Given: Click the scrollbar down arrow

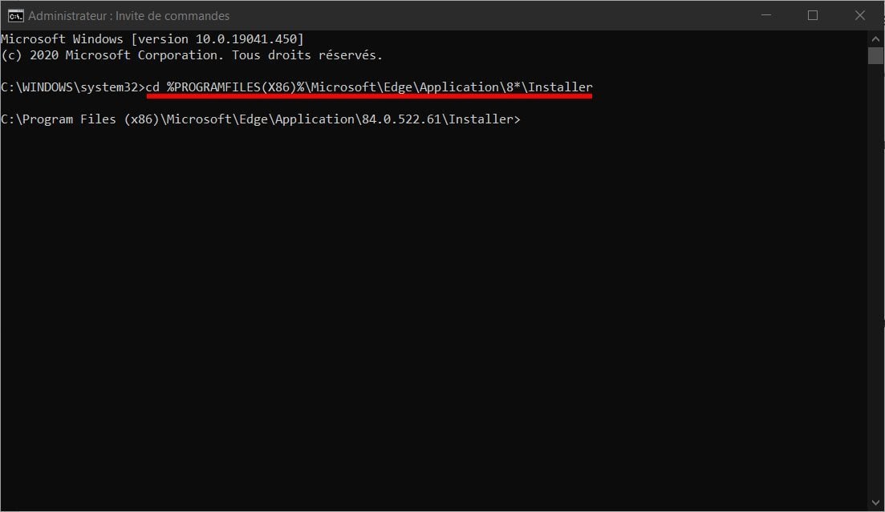Looking at the screenshot, I should (x=875, y=502).
